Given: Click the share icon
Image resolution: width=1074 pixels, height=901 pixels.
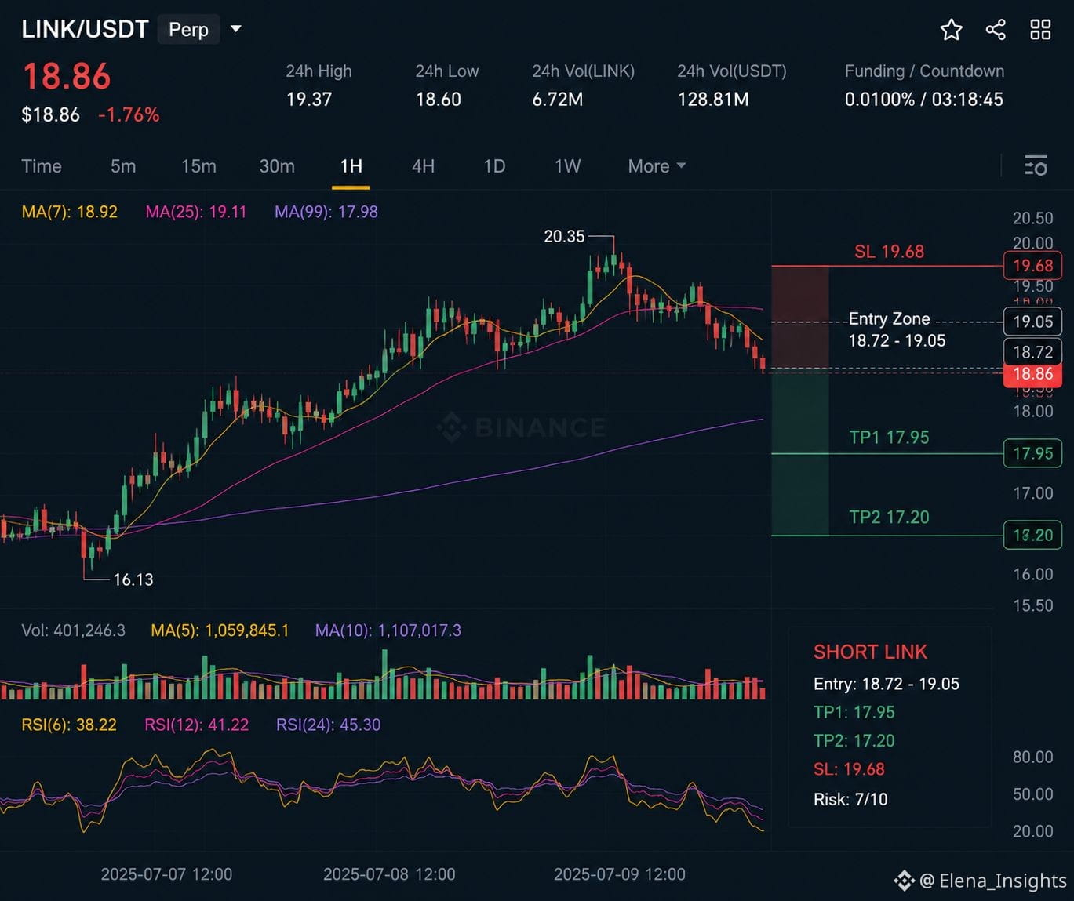Looking at the screenshot, I should (x=996, y=30).
